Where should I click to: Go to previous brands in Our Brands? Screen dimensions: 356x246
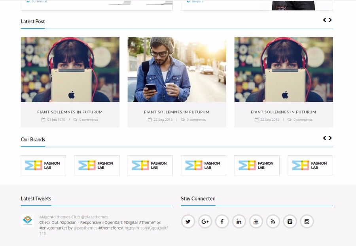click(325, 138)
